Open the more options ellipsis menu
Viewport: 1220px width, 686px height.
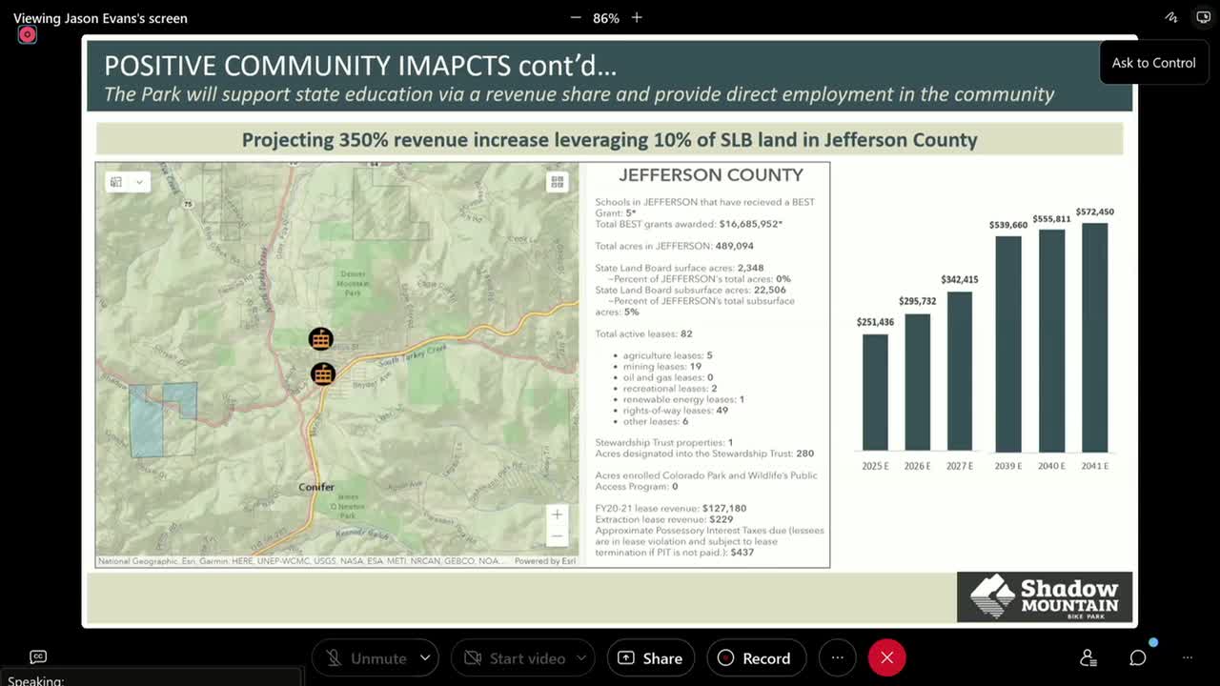tap(837, 657)
